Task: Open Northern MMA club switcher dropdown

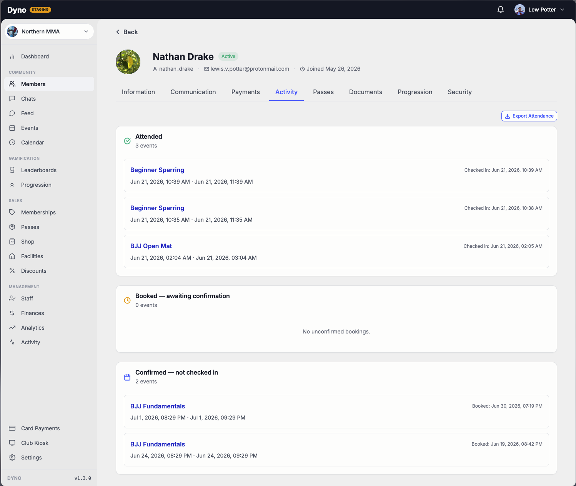Action: (x=49, y=32)
